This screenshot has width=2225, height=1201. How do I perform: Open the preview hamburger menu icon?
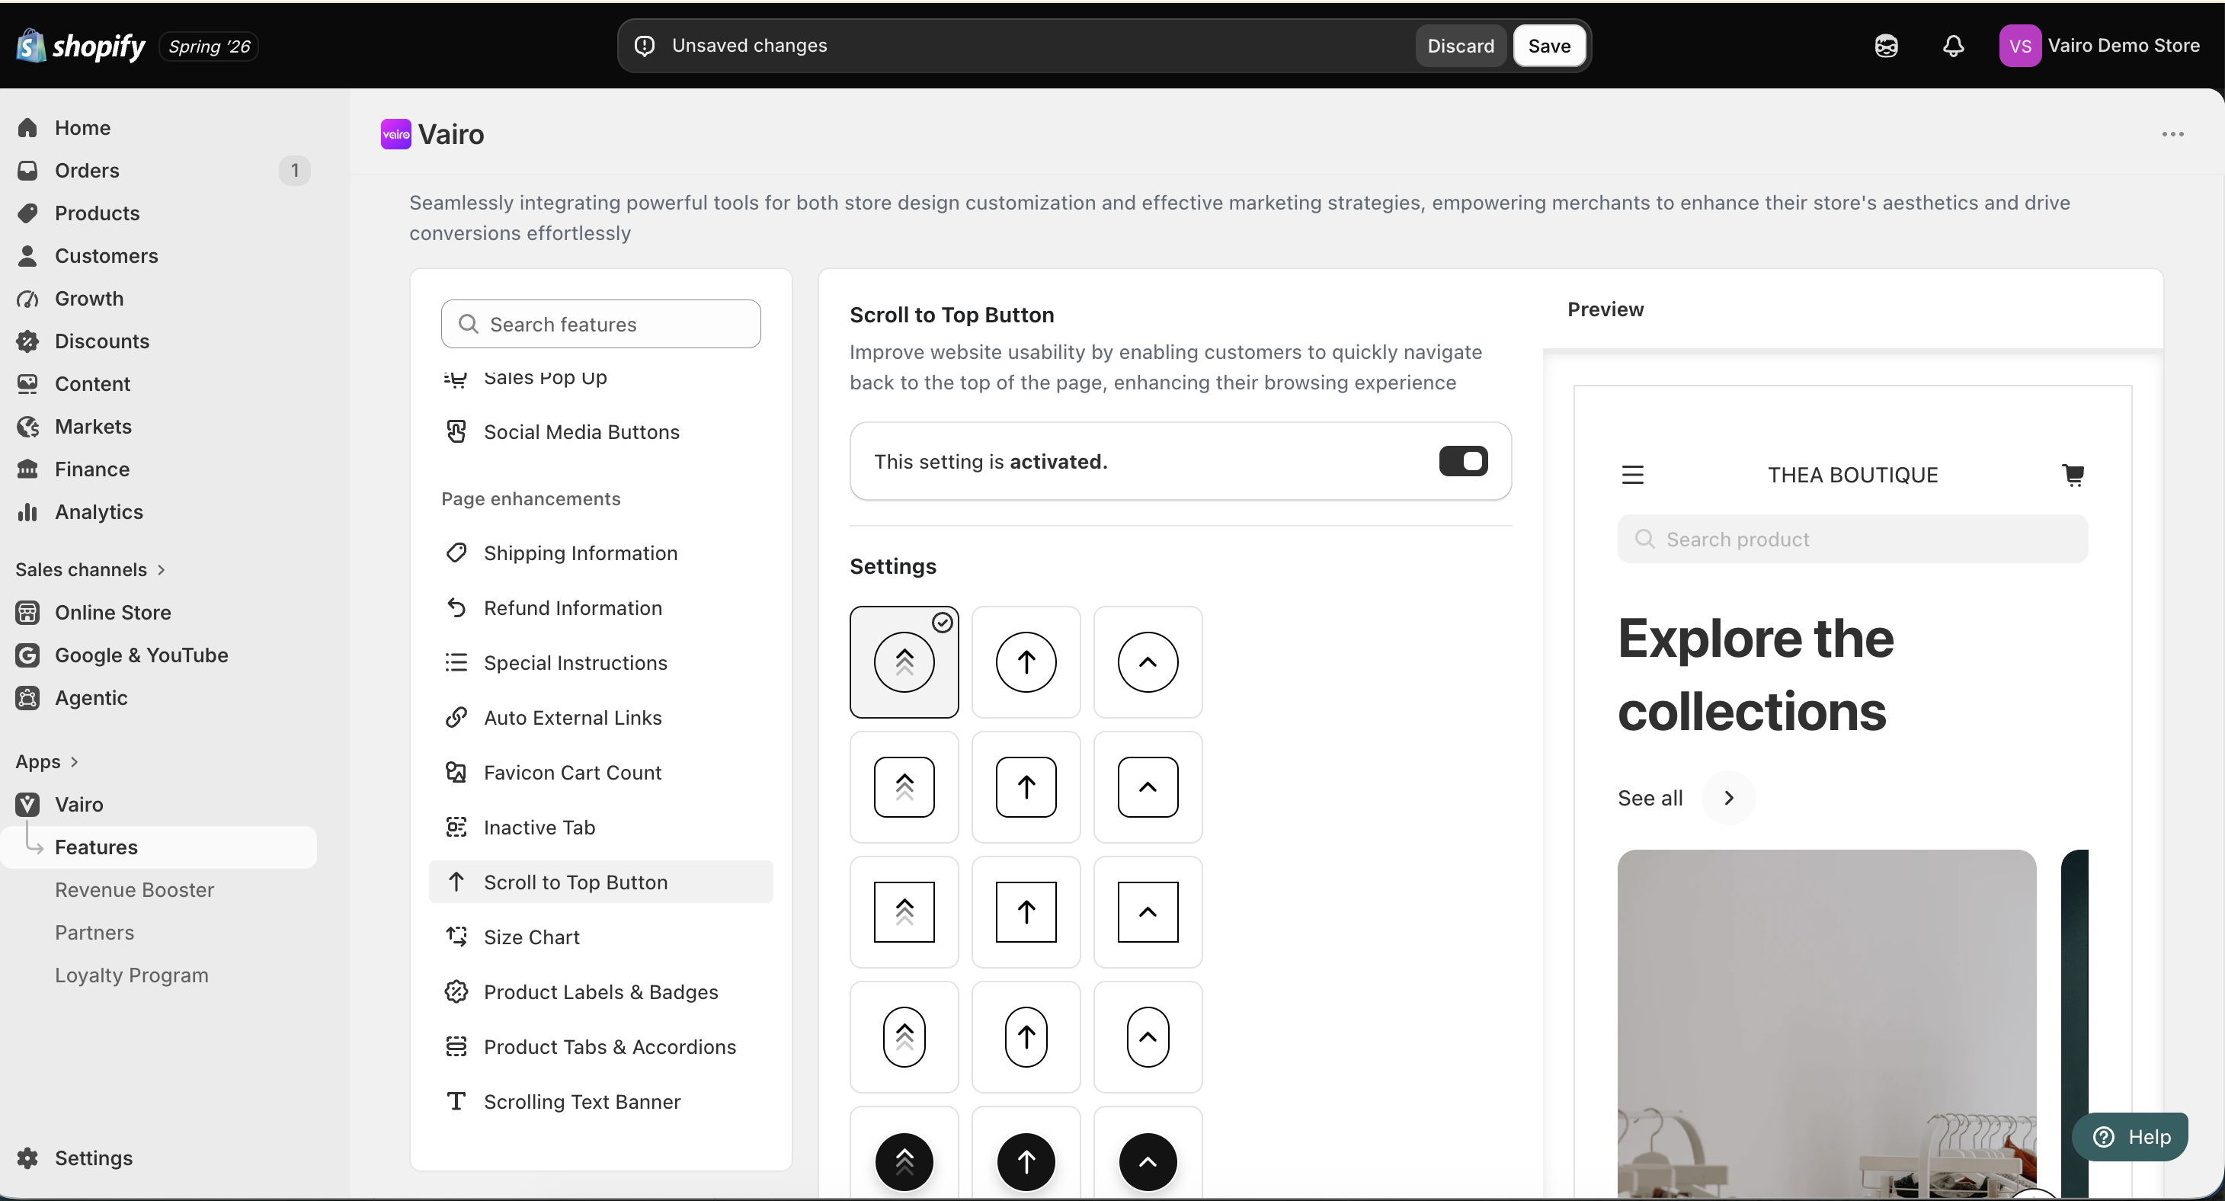[x=1632, y=474]
